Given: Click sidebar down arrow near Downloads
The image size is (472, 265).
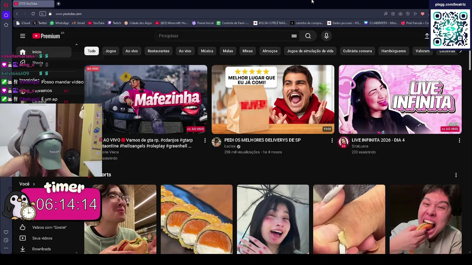Looking at the screenshot, I should pos(76,252).
